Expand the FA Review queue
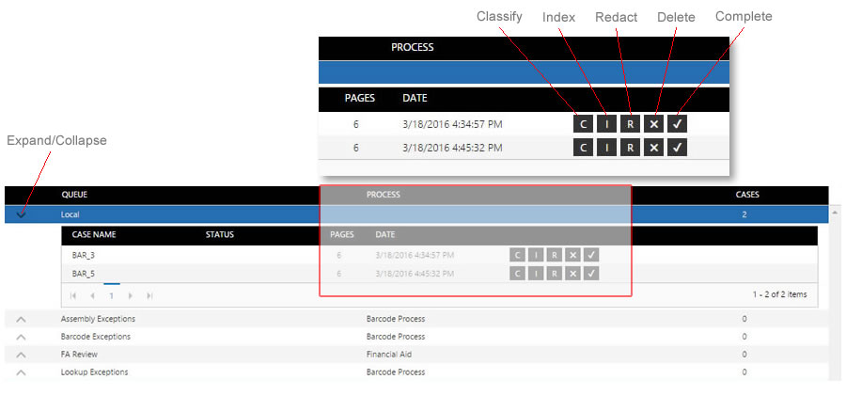Viewport: 846px width, 395px height. point(22,355)
